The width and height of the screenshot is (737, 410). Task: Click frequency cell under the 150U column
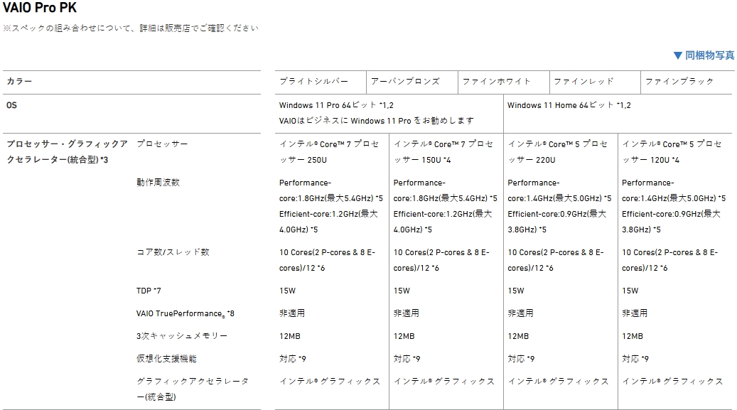(x=445, y=206)
